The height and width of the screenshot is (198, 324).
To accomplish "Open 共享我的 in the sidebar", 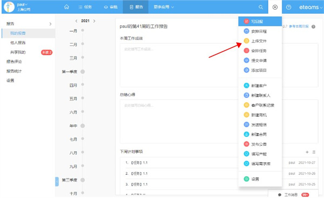I will [18, 52].
